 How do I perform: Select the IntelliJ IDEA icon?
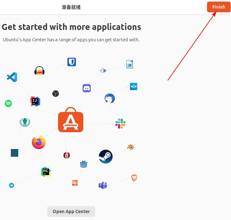coord(35,101)
